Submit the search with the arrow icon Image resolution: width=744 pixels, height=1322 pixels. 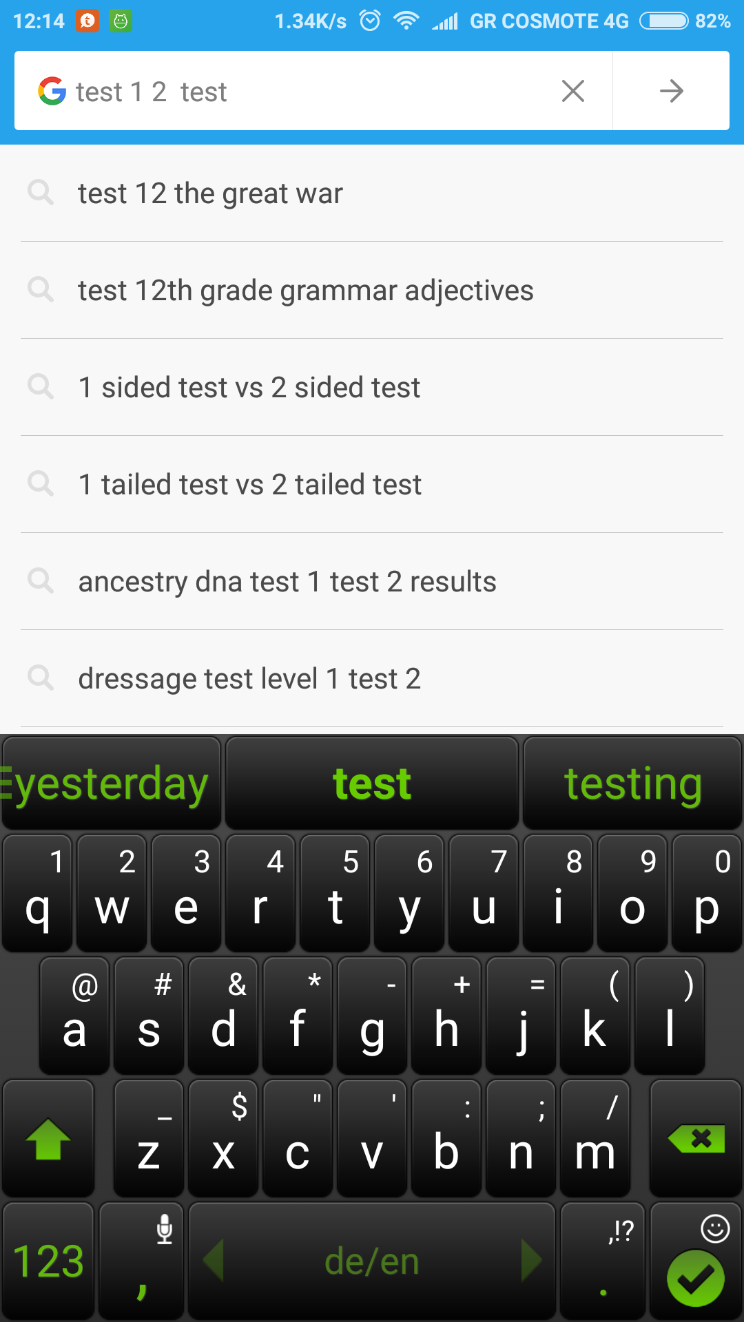[671, 91]
